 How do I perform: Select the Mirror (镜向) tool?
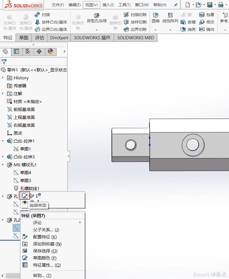[x=207, y=29]
